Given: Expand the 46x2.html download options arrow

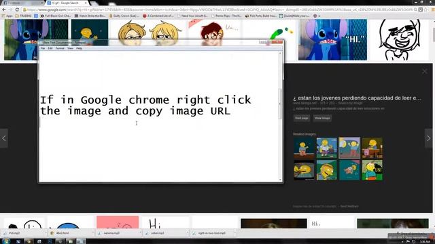Looking at the screenshot, I should [92, 233].
